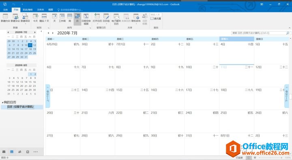Open Tasks in navigation bar
The image size is (292, 160).
(x=28, y=152)
